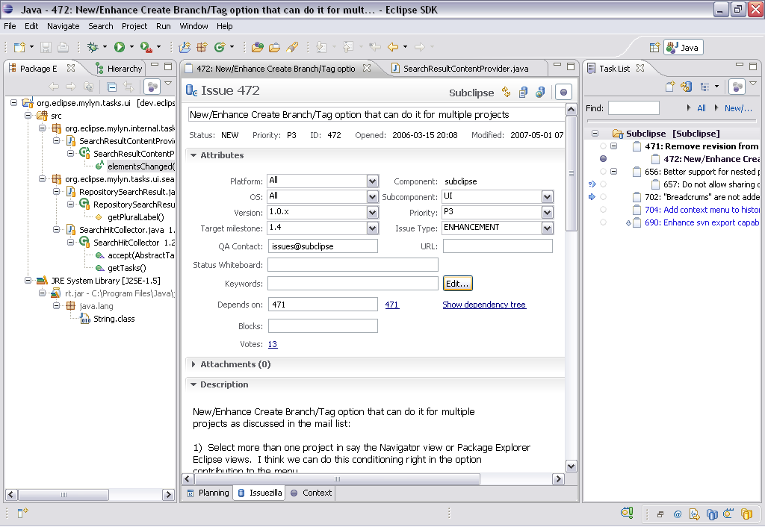The image size is (765, 527).
Task: Click the green Run button icon
Action: (120, 47)
